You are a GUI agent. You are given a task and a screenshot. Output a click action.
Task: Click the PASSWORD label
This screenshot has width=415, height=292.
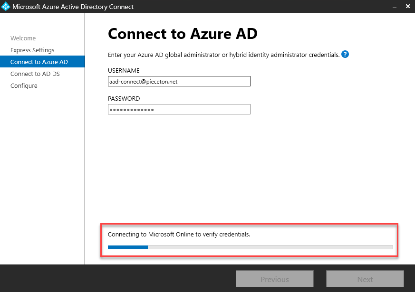(124, 99)
